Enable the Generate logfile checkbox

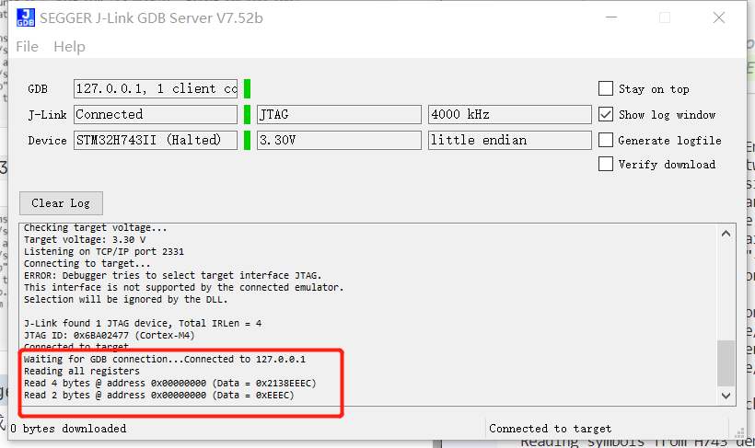[606, 140]
